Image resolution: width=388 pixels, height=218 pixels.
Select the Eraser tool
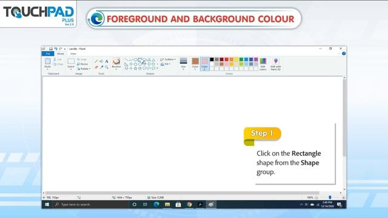click(96, 67)
